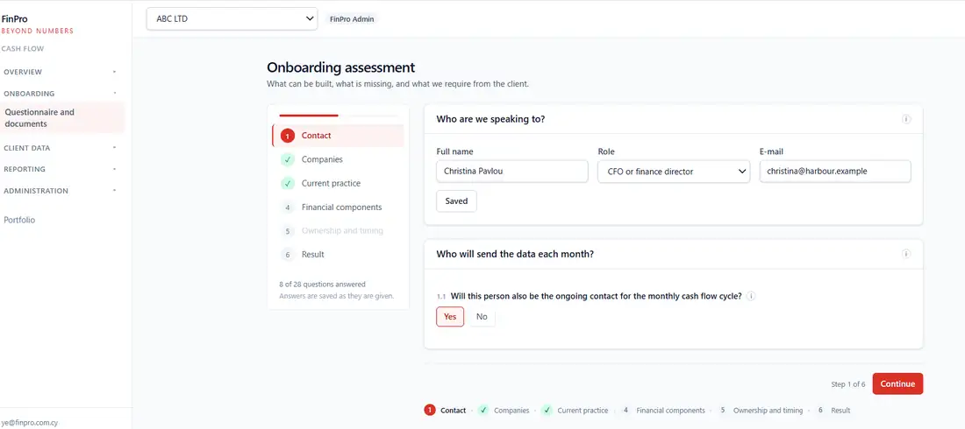Screen dimensions: 965x429
Task: Click the number 6 step circle in side panel
Action: pos(288,255)
